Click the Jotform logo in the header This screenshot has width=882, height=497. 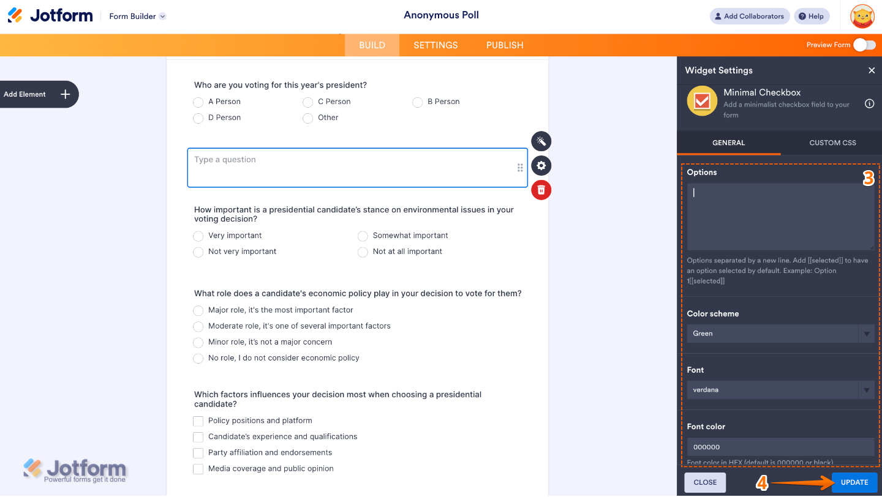(50, 15)
